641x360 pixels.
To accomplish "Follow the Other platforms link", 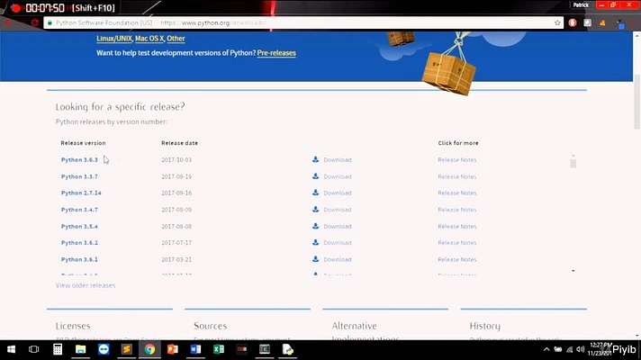I will point(176,39).
